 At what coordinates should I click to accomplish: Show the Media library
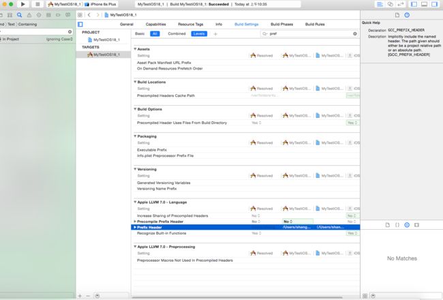coord(416,225)
